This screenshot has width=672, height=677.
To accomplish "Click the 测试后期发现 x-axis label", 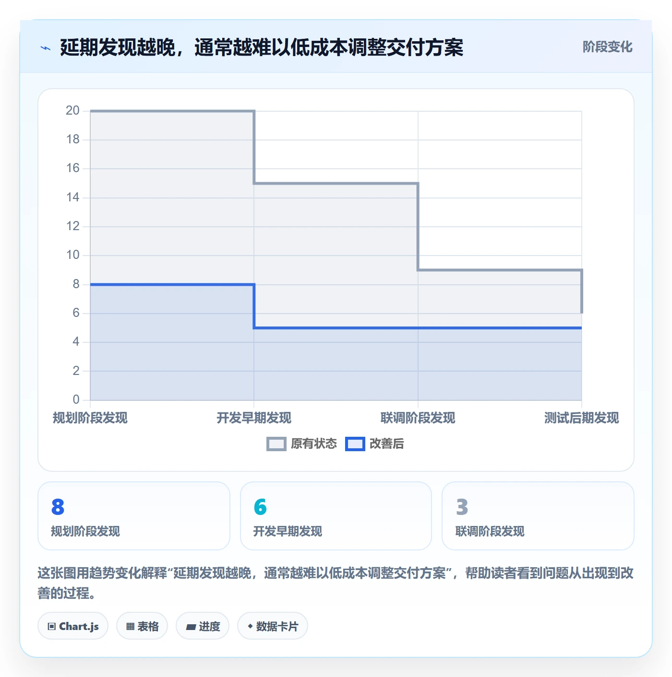I will click(582, 418).
